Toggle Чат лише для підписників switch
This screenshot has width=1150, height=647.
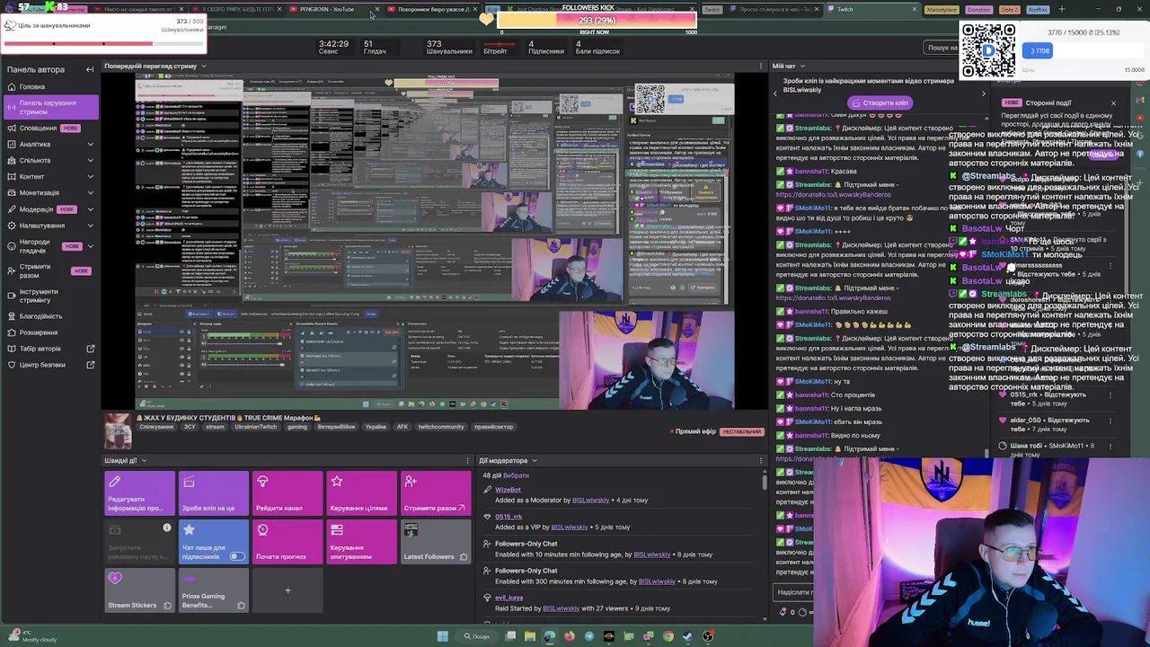(236, 556)
